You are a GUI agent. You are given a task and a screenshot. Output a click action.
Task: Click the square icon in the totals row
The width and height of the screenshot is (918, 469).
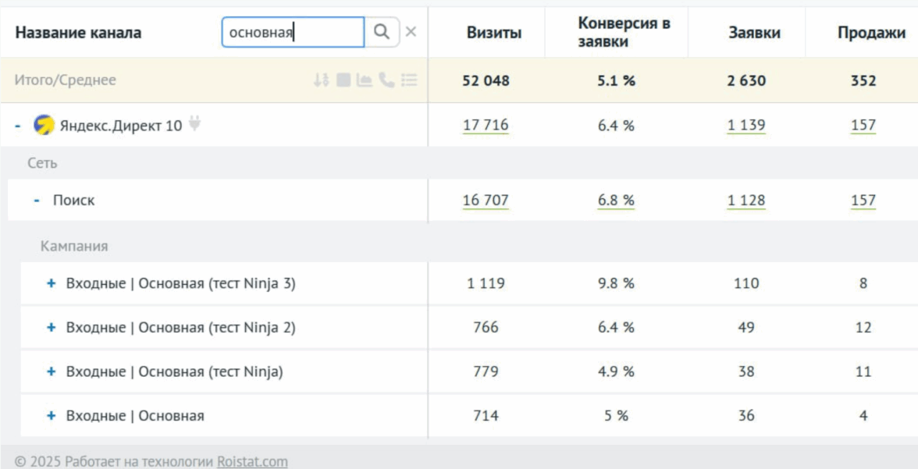pyautogui.click(x=343, y=80)
